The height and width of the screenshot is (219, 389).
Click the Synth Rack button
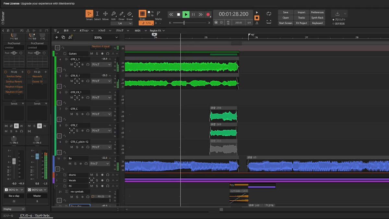(317, 18)
